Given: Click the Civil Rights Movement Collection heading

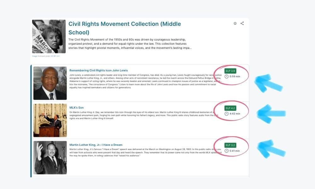Looking at the screenshot, I should pos(124,28).
